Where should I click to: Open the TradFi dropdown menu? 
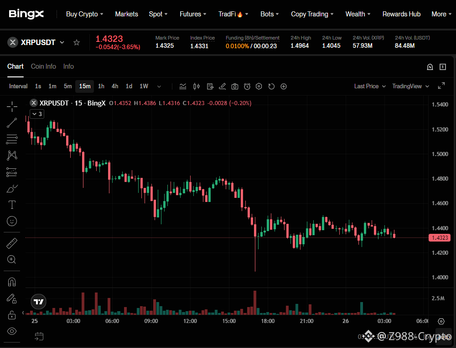point(233,14)
